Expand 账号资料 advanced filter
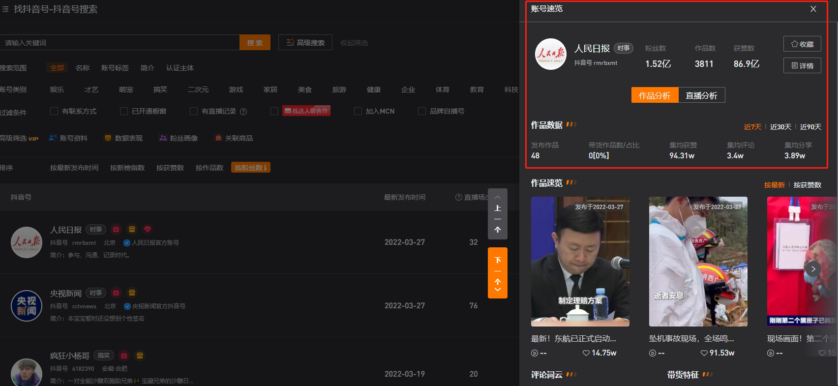The image size is (838, 386). tap(68, 138)
